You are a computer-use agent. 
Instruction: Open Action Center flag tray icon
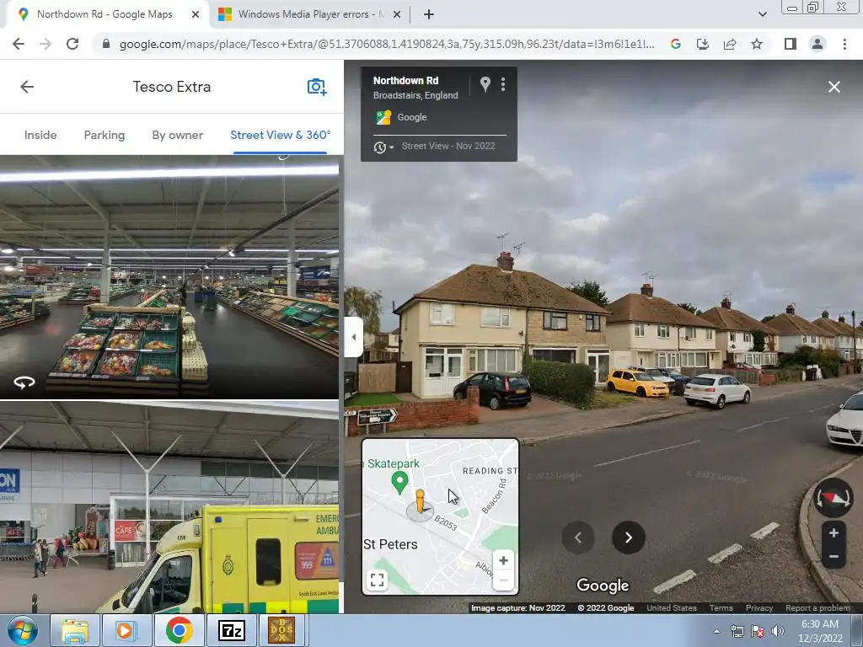pos(758,631)
